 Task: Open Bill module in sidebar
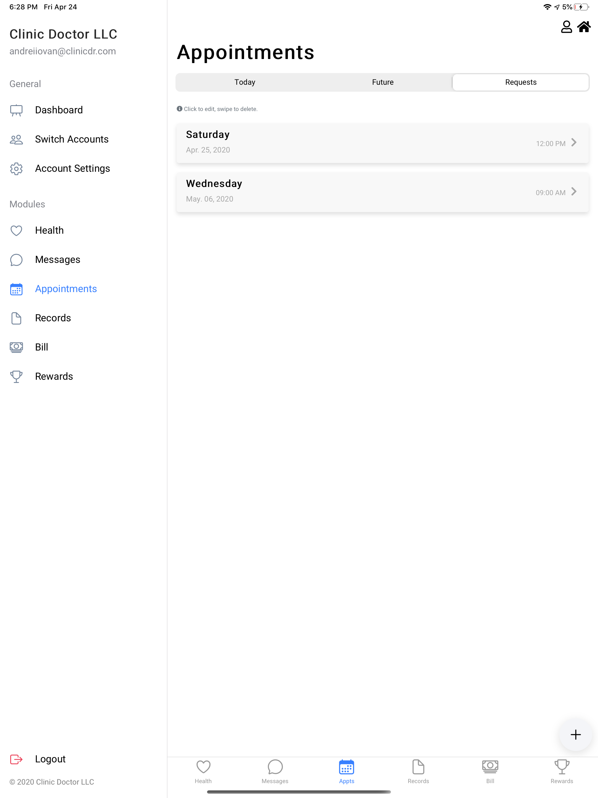tap(41, 347)
